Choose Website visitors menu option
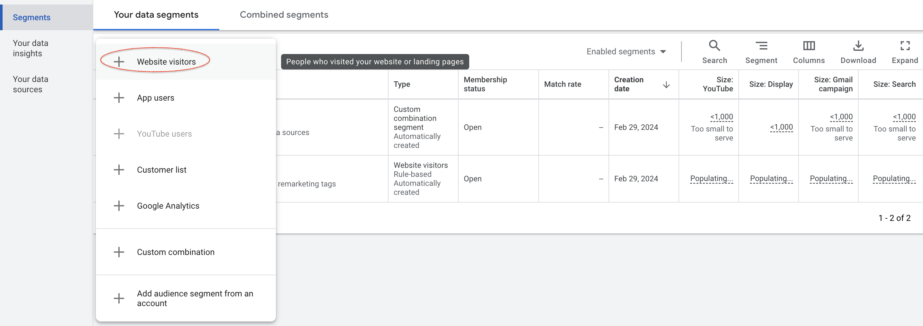This screenshot has height=326, width=923. coord(186,62)
